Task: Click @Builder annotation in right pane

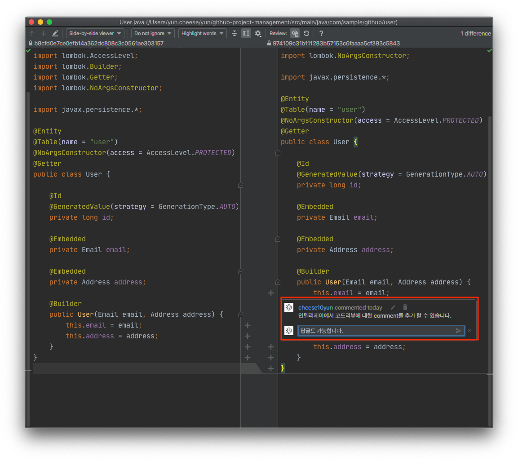Action: pyautogui.click(x=313, y=272)
